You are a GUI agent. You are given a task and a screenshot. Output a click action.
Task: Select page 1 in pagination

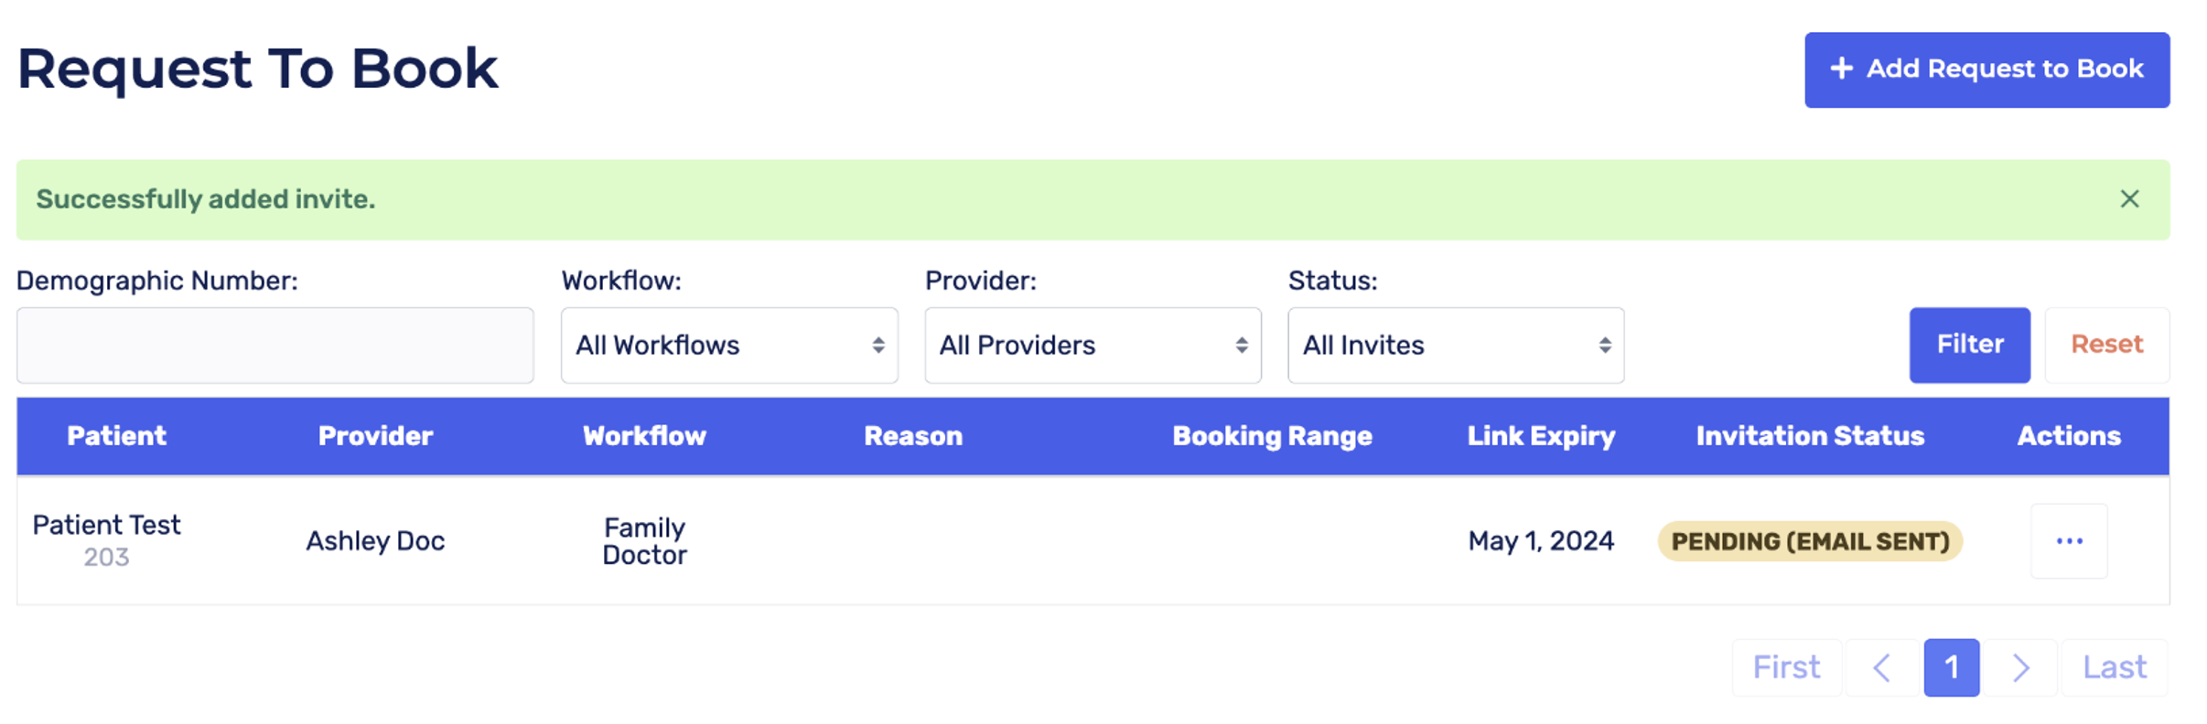point(1951,668)
